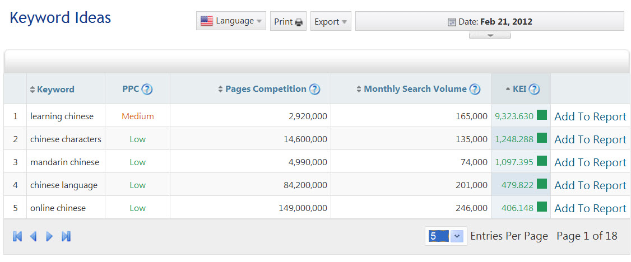Expand the panel below the date bar

490,35
